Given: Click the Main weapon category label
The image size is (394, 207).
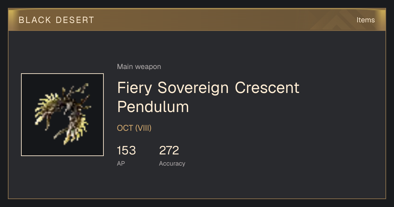Looking at the screenshot, I should pos(139,67).
